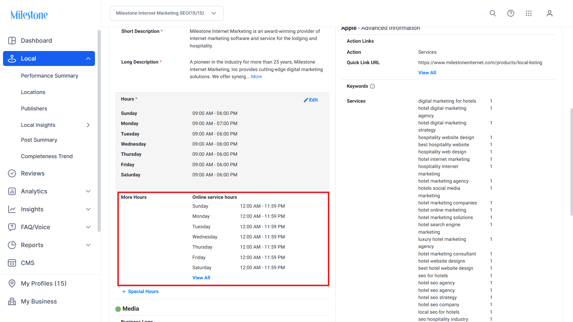
Task: Click the Reports pie icon
Action: tap(12, 245)
